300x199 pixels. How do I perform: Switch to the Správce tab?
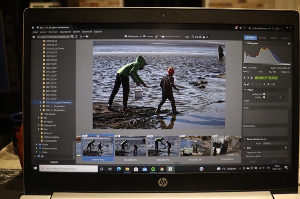(x=250, y=37)
